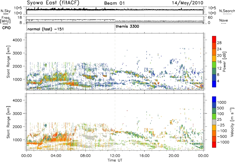The width and height of the screenshot is (235, 162).
Task: Click the '4000' tick on Power panel axis
Action: pos(17,40)
